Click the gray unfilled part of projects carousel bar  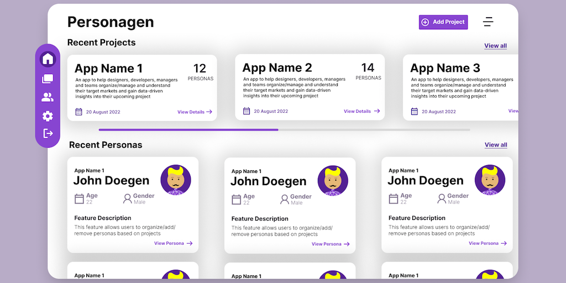374,129
